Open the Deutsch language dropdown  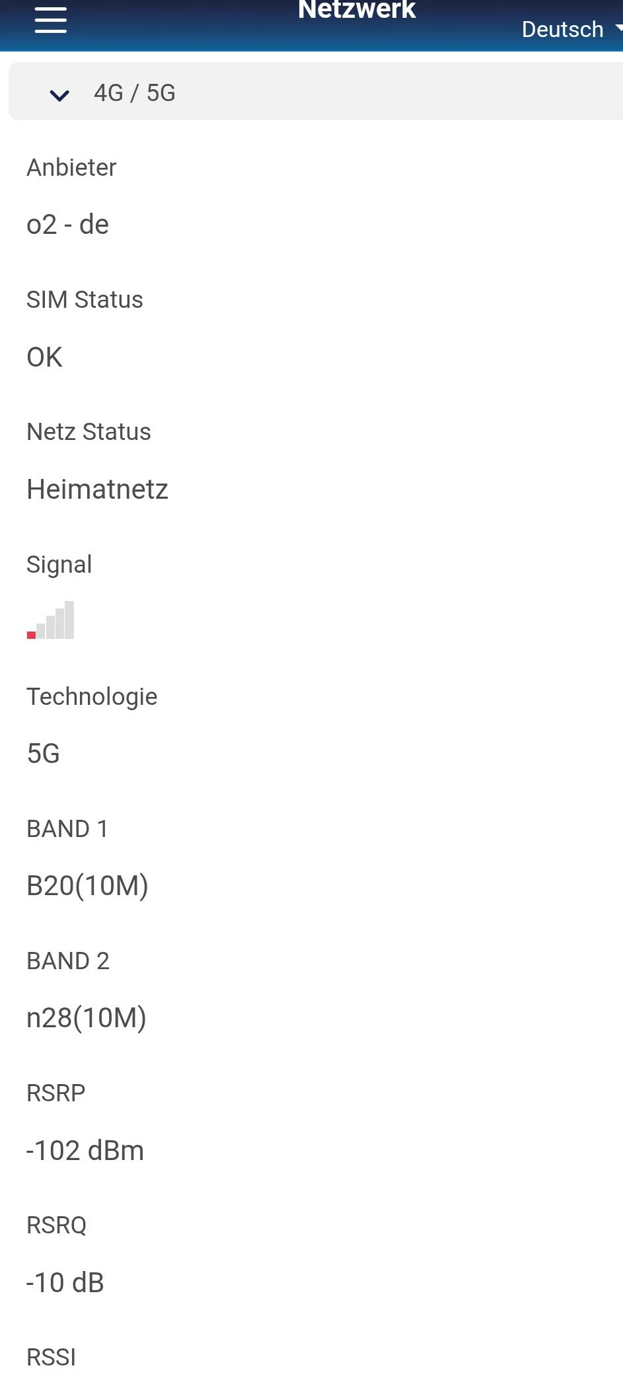pyautogui.click(x=569, y=29)
